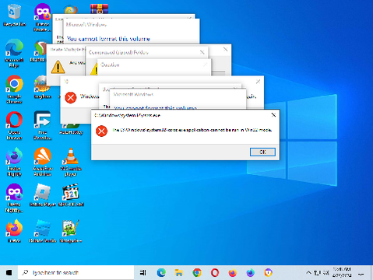The width and height of the screenshot is (373, 280).
Task: Click the taskbar search box
Action: tap(76, 272)
